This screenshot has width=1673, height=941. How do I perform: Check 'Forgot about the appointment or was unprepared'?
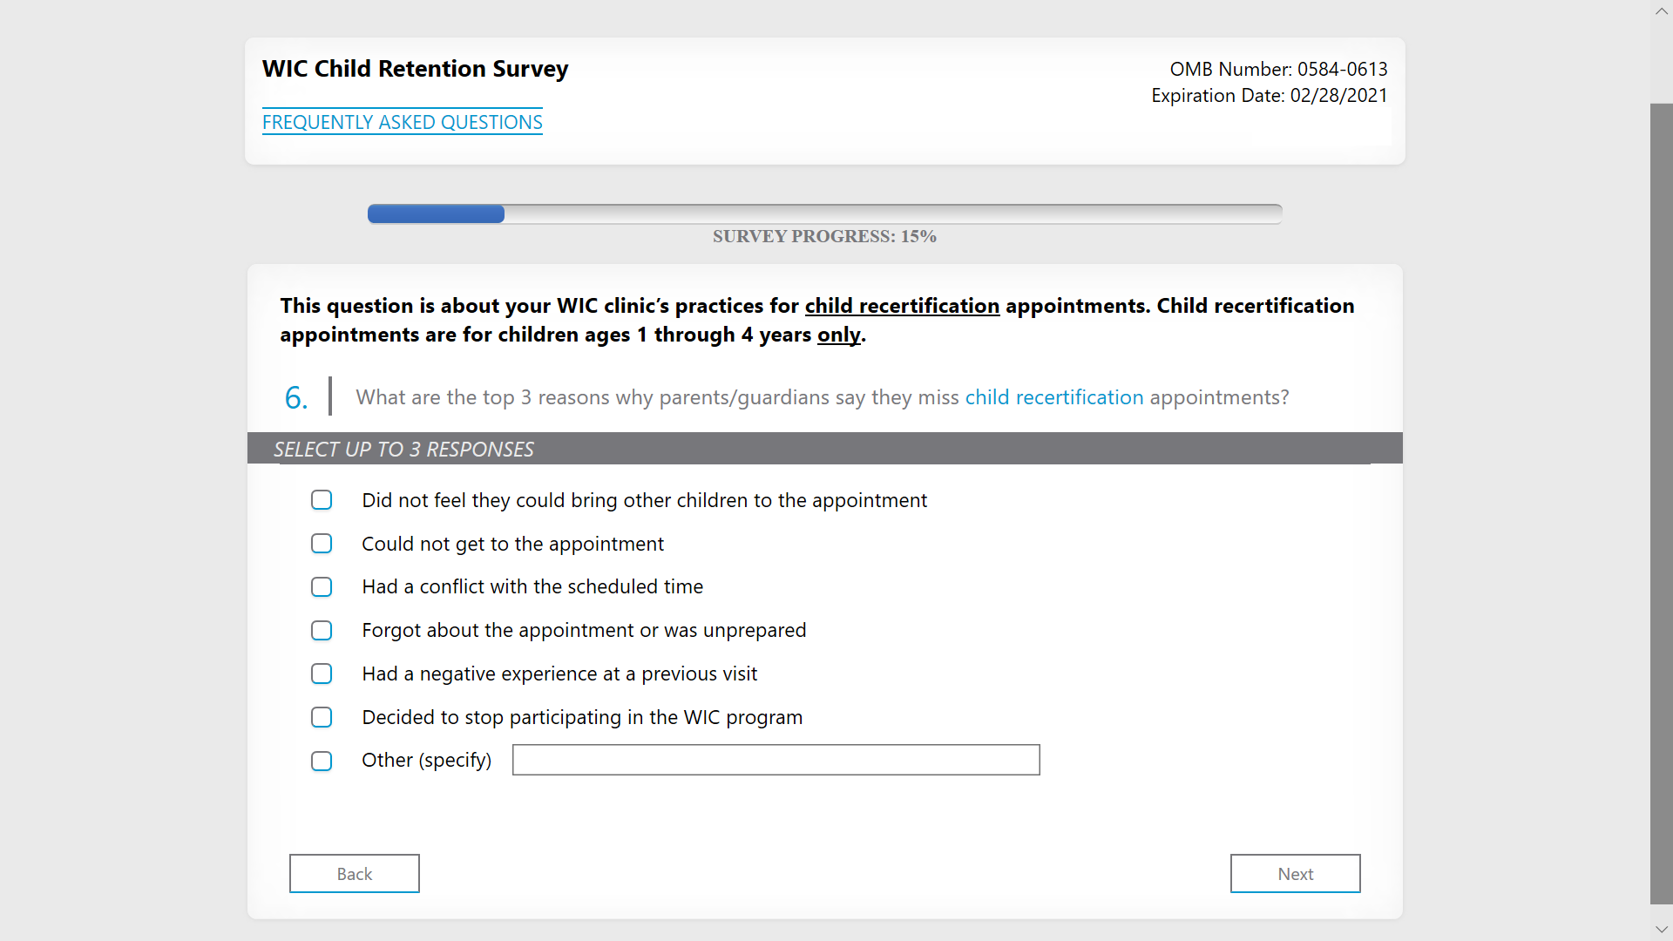(x=322, y=631)
